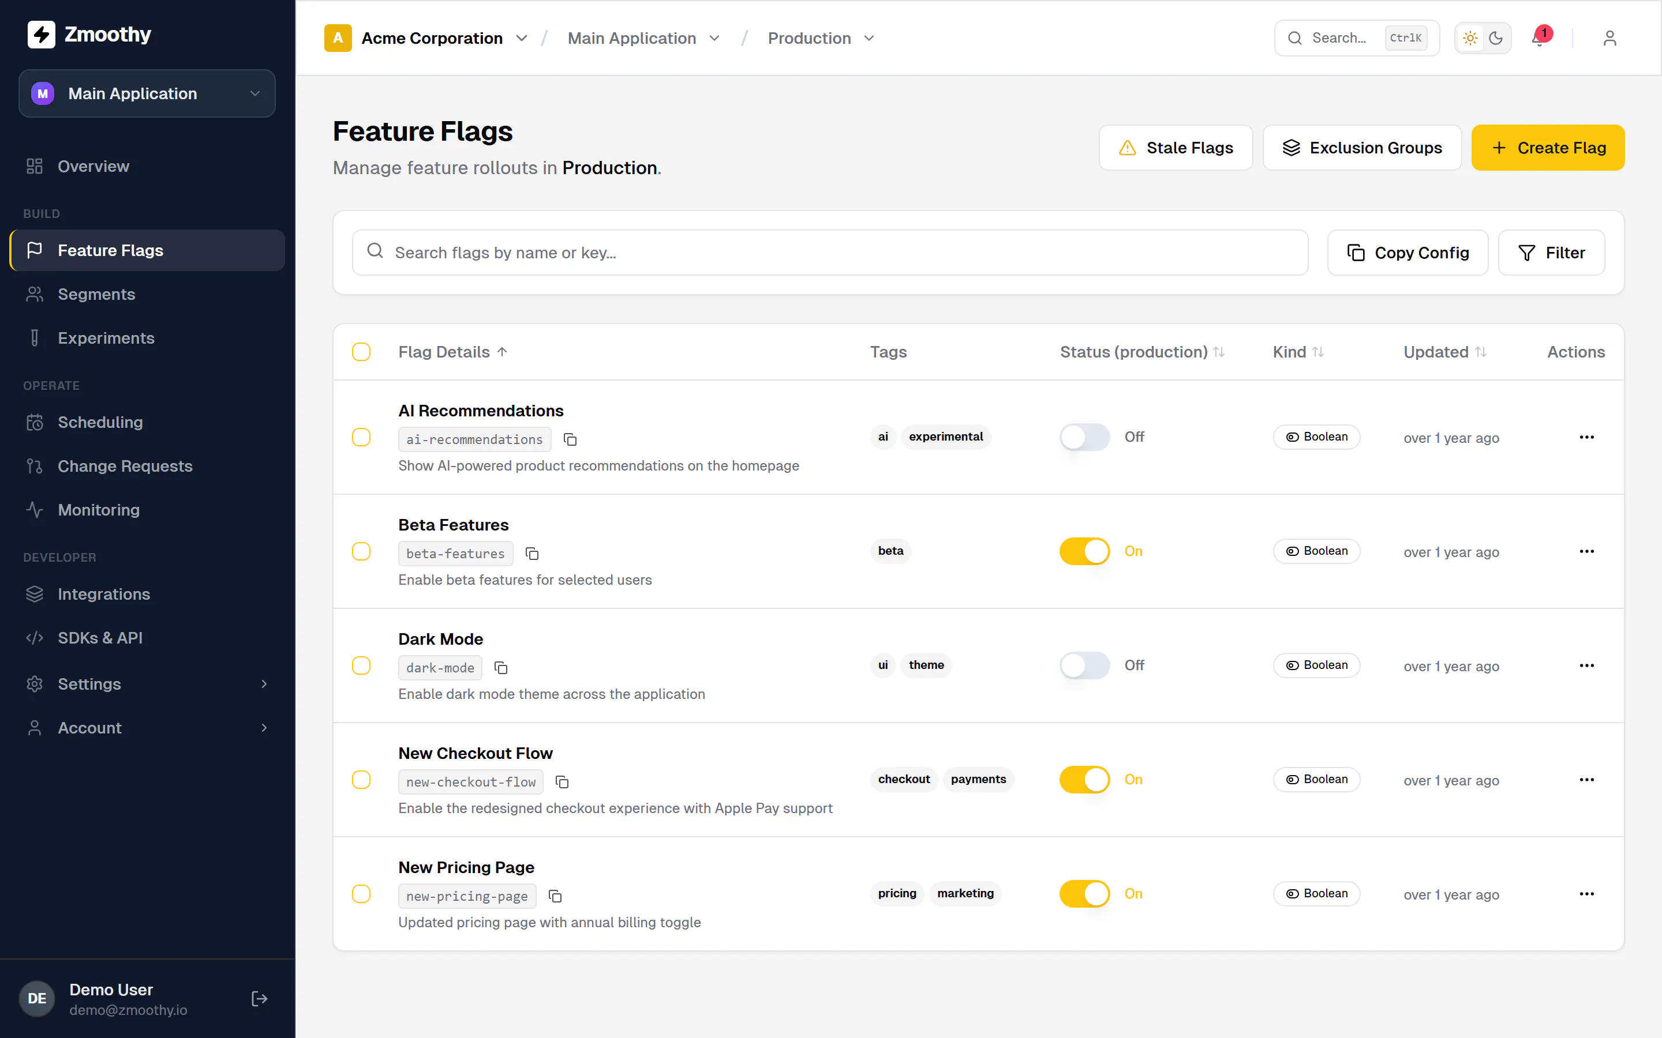
Task: Open actions menu for Dark Mode
Action: pos(1586,665)
